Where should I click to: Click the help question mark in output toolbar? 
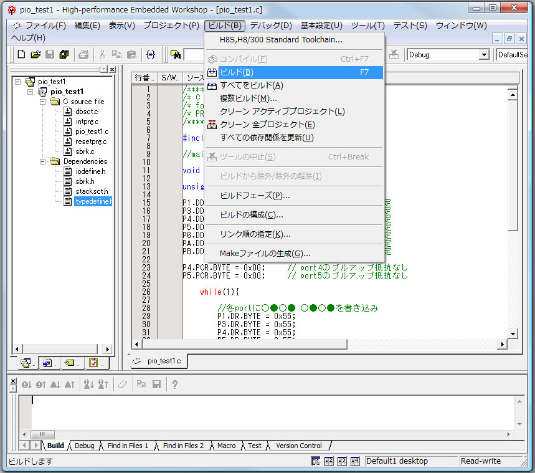click(x=175, y=385)
